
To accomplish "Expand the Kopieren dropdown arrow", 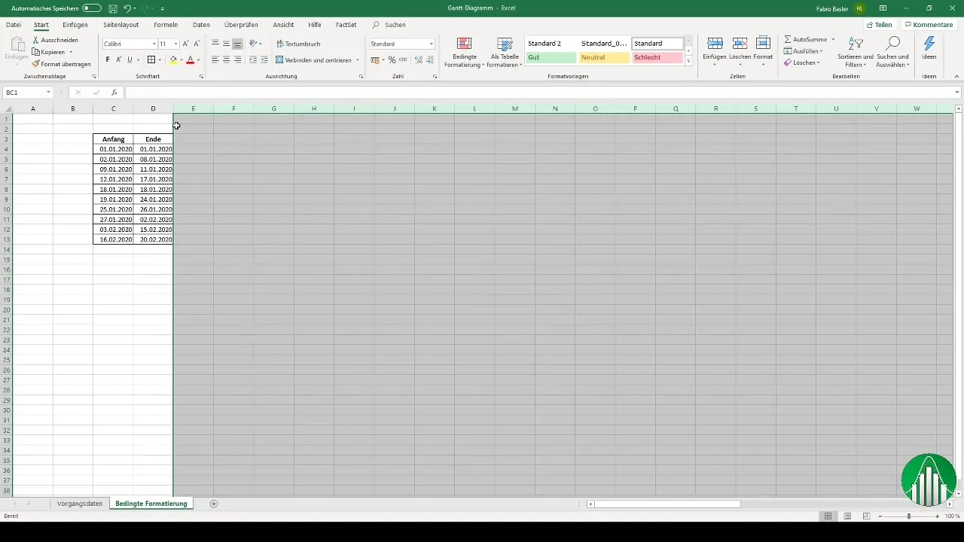I will point(71,52).
